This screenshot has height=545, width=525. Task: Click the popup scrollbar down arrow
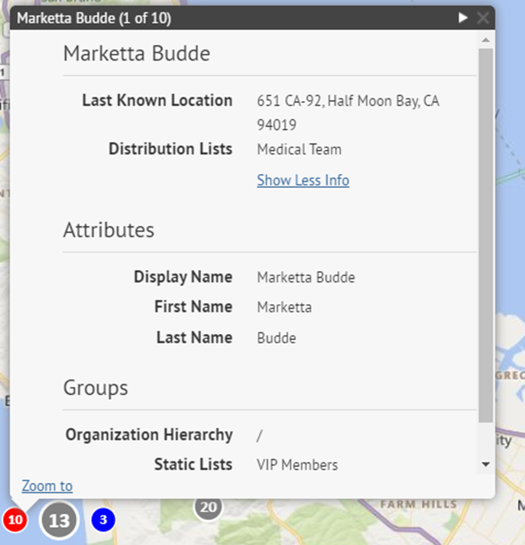tap(485, 464)
